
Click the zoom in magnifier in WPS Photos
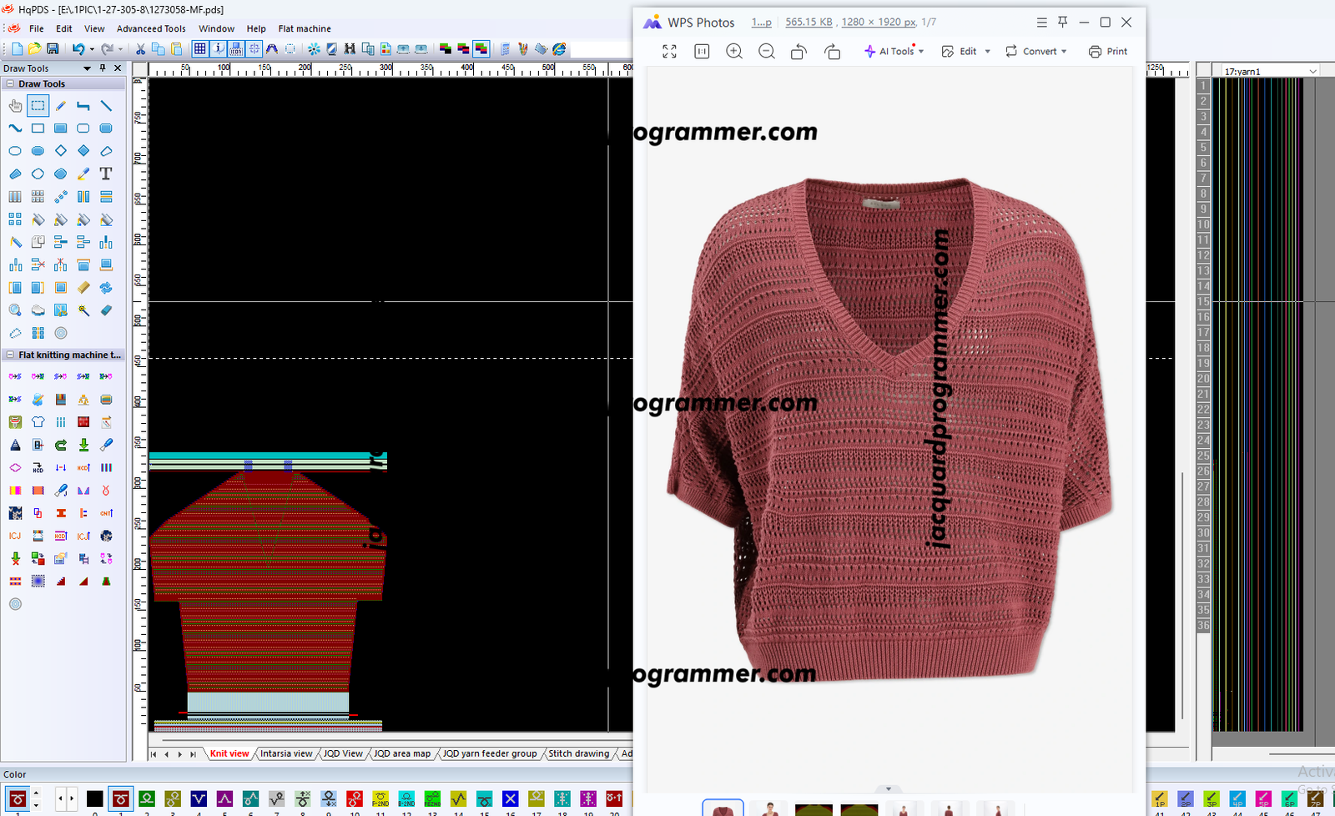click(734, 52)
